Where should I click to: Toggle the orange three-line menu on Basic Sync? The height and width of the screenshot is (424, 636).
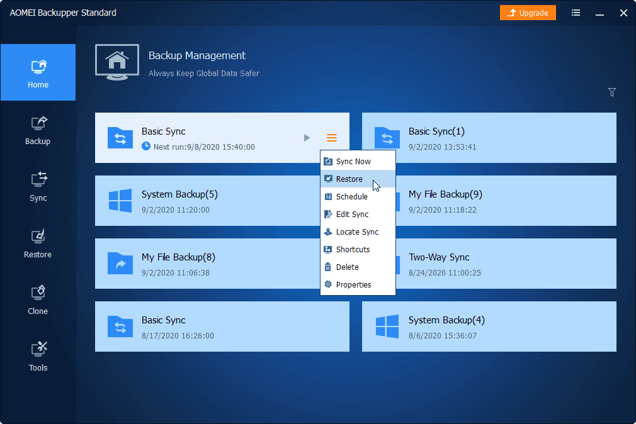(332, 138)
